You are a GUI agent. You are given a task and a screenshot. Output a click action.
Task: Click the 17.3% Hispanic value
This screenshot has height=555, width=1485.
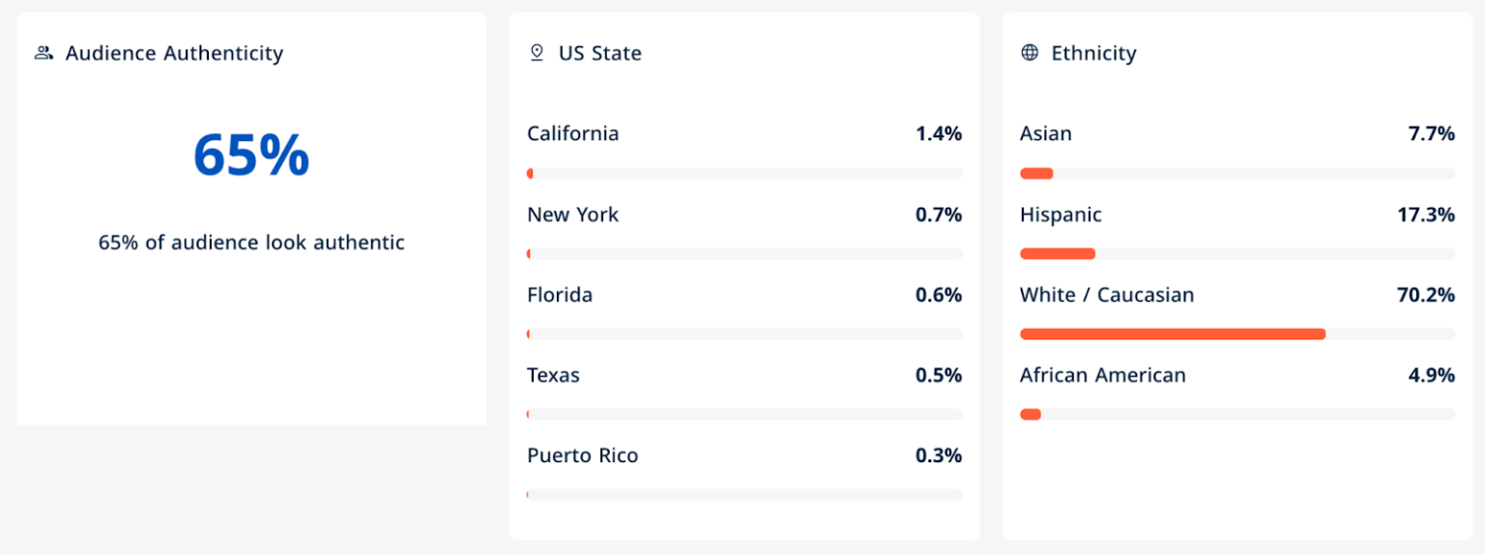click(1426, 215)
